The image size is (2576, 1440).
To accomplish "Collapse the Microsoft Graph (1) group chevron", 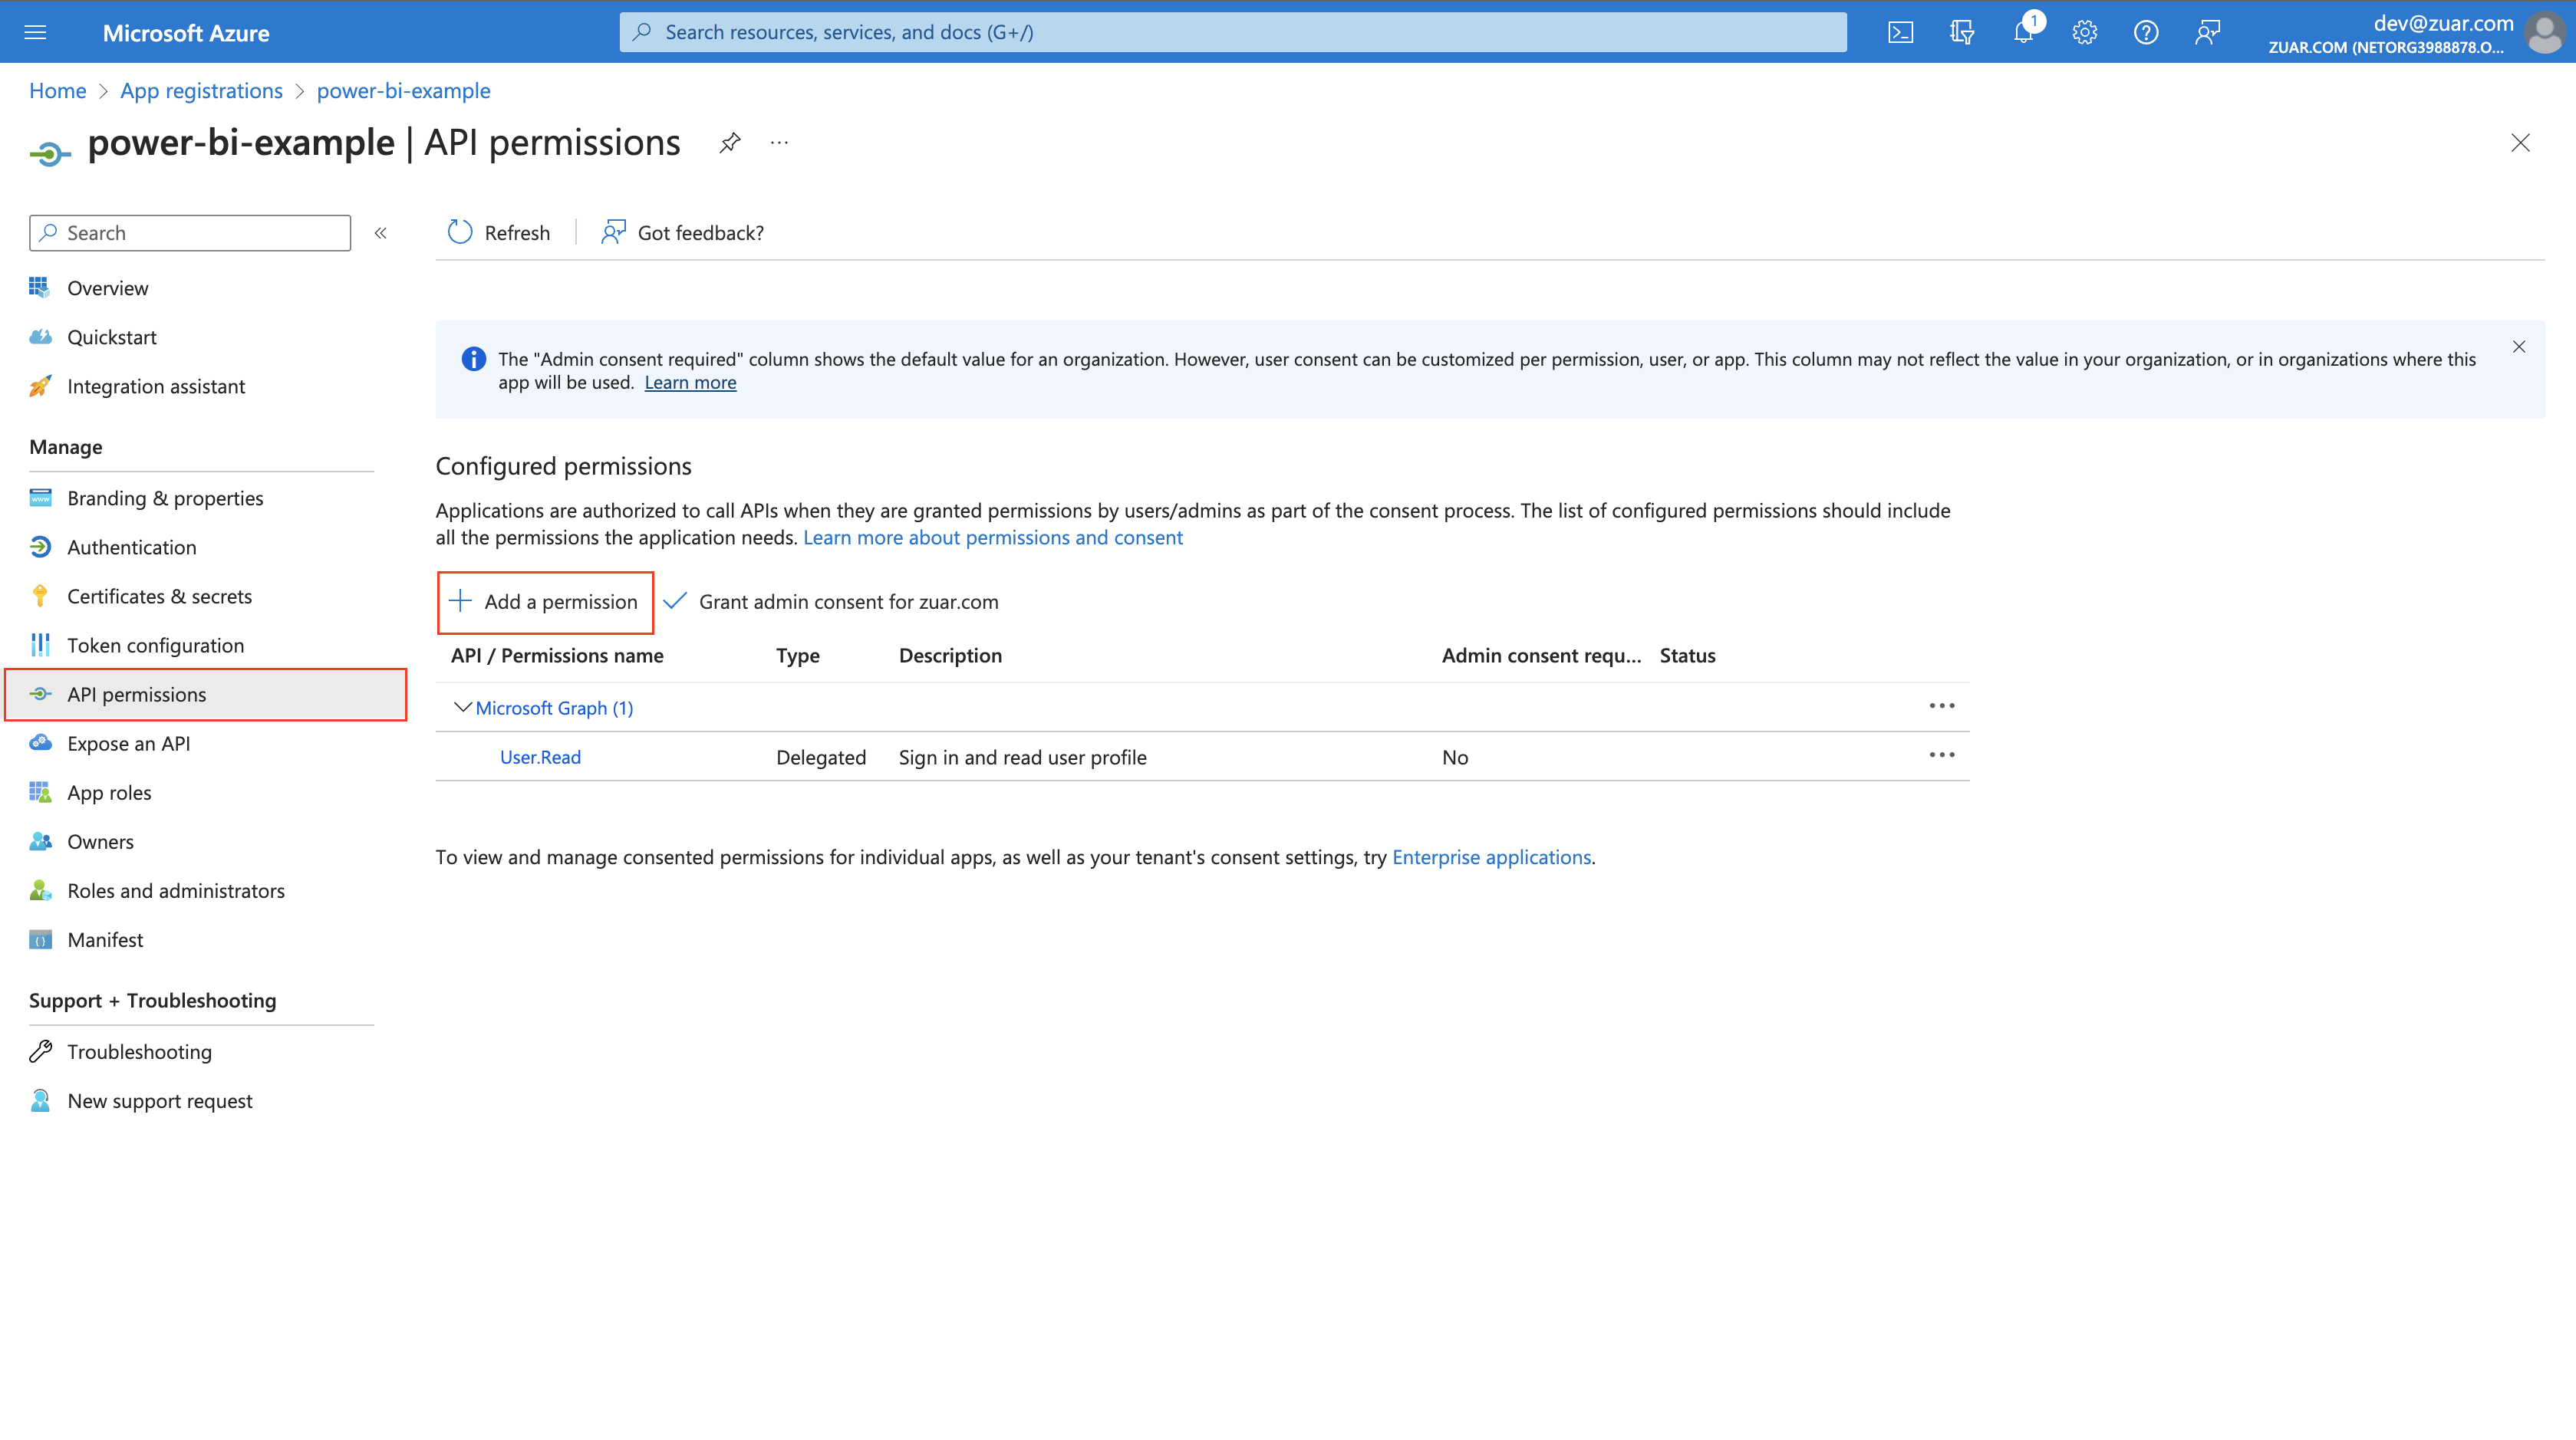I will pyautogui.click(x=462, y=706).
